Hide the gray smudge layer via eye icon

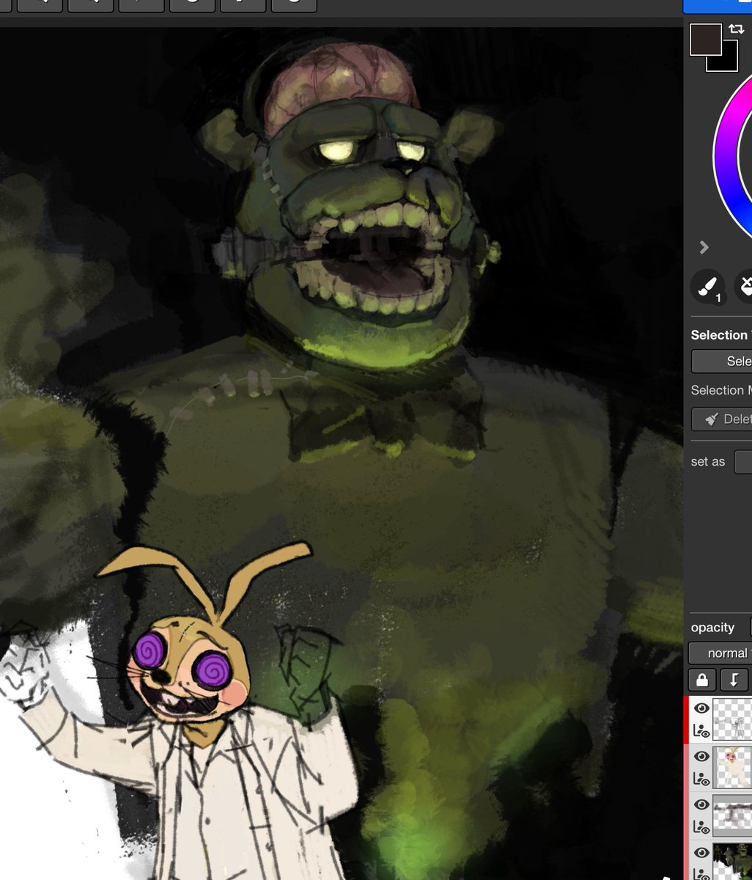click(701, 804)
